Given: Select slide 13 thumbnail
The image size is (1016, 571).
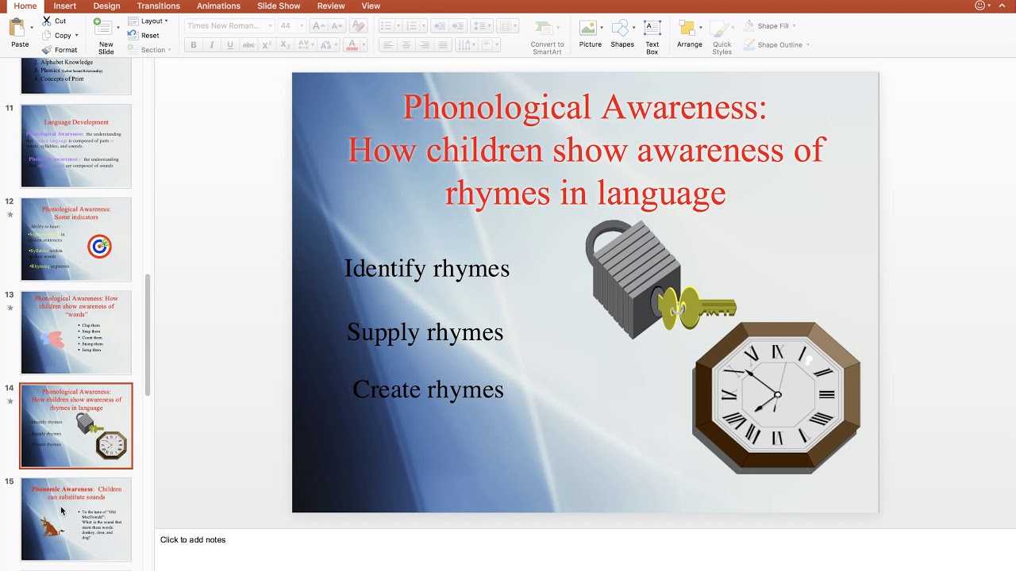Looking at the screenshot, I should point(76,332).
